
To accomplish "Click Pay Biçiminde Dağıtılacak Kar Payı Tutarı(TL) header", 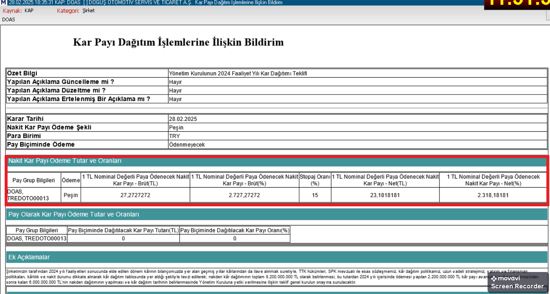I will click(123, 230).
